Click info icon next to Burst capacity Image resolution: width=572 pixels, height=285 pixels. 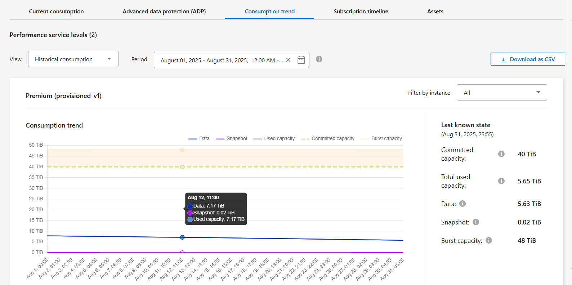tap(488, 240)
